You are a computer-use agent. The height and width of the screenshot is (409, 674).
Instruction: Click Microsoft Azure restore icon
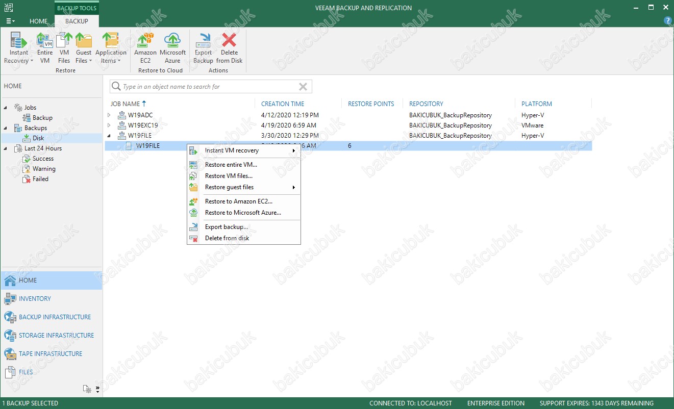click(173, 40)
